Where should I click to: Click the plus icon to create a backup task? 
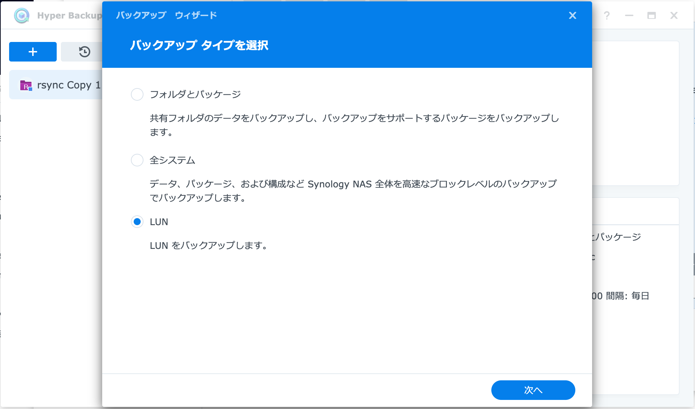click(33, 52)
